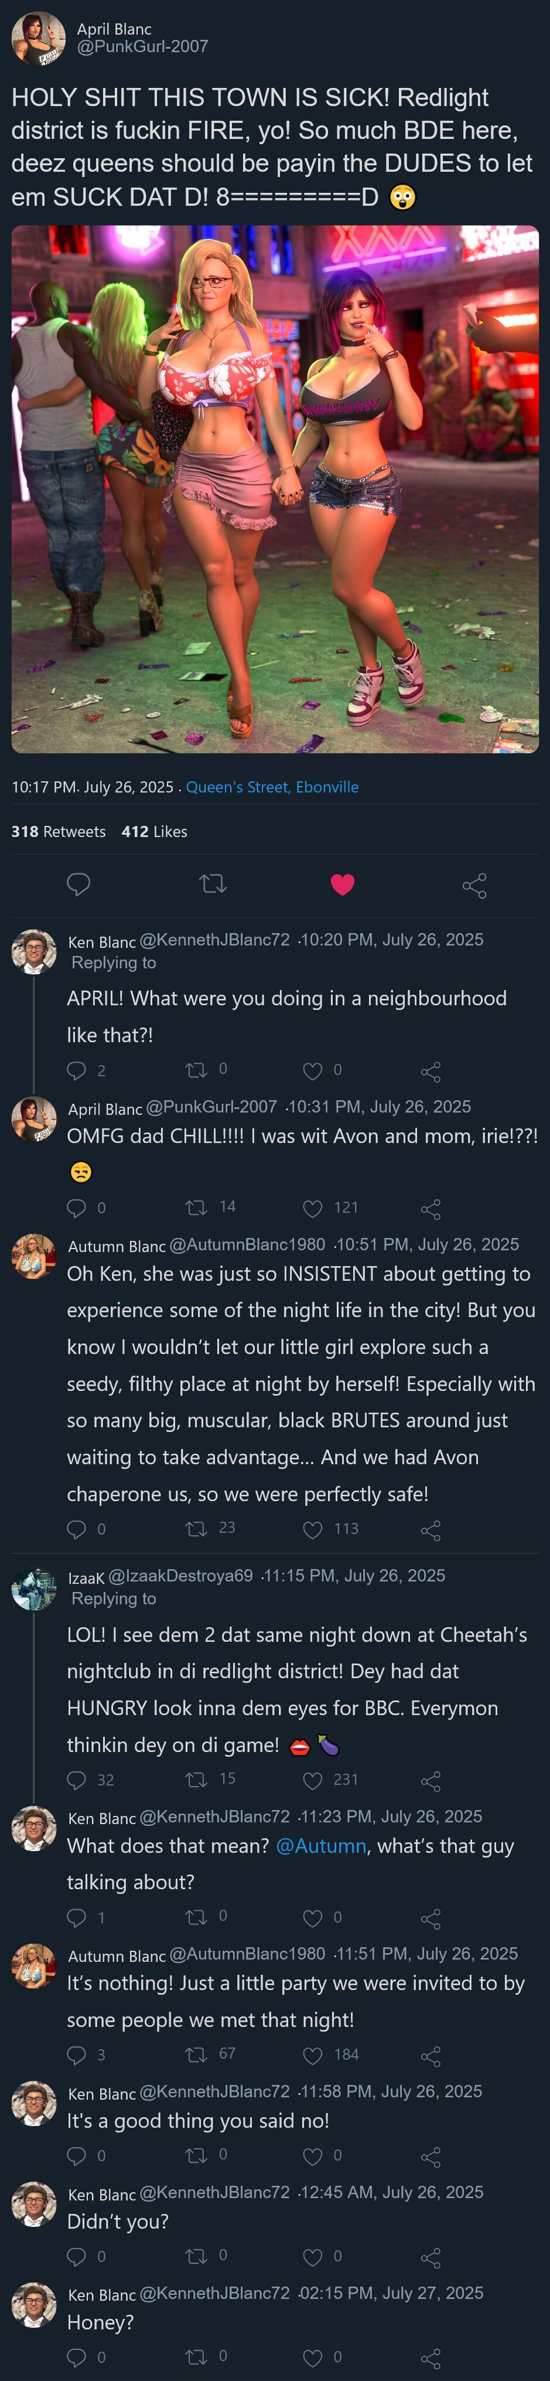Retweet April's "OMFG dad CHILL" reply

click(196, 1207)
